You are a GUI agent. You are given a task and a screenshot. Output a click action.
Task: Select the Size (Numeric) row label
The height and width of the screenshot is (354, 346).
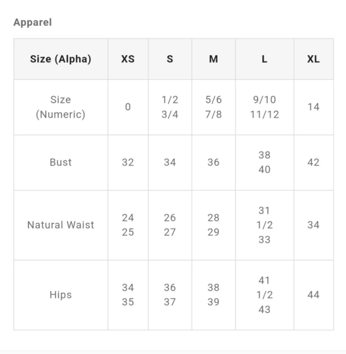[x=61, y=107]
